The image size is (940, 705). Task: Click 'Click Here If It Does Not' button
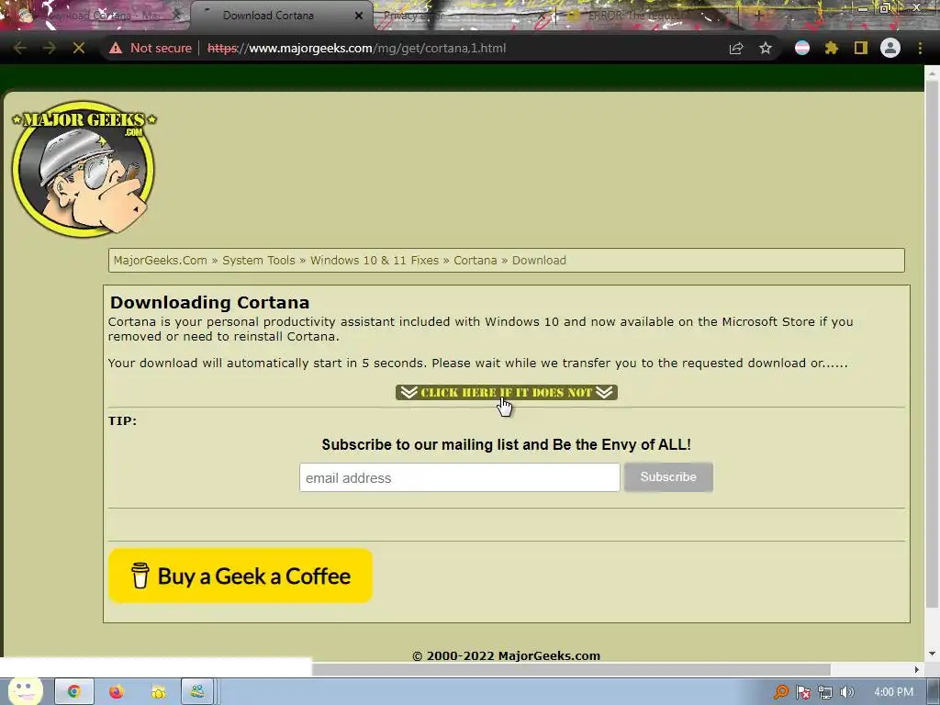506,393
